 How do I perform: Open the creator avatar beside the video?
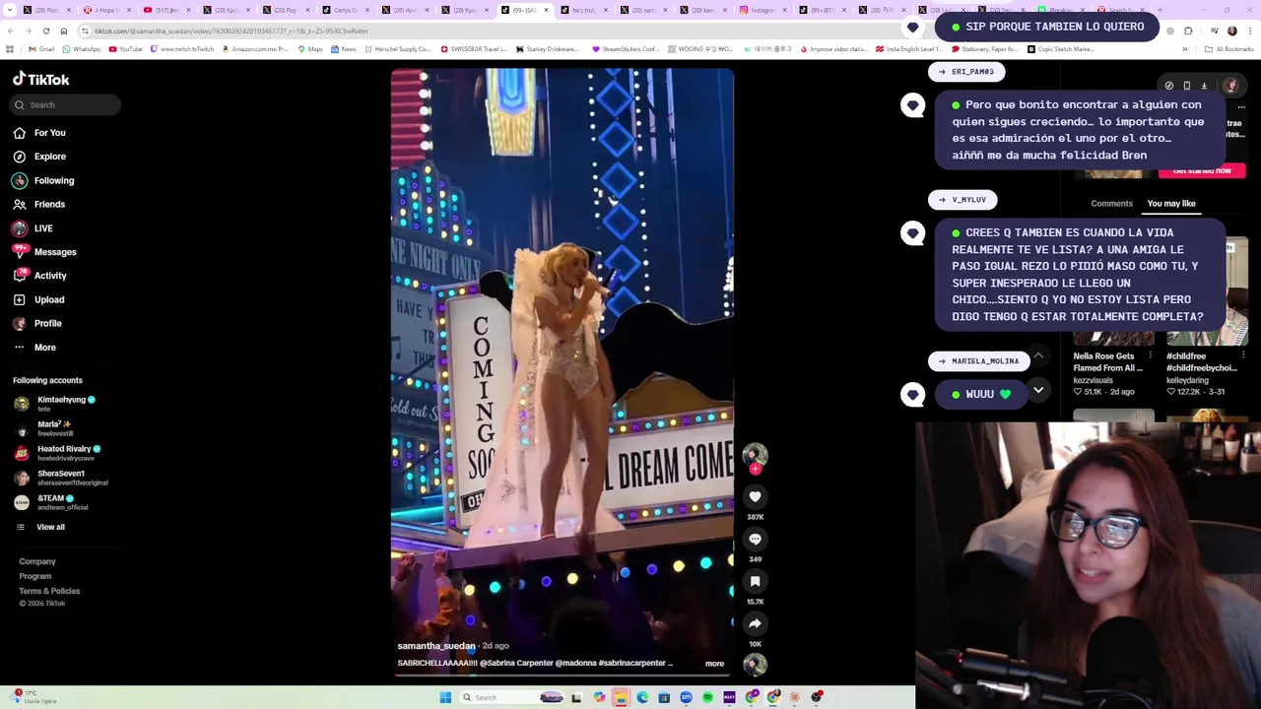(x=755, y=454)
